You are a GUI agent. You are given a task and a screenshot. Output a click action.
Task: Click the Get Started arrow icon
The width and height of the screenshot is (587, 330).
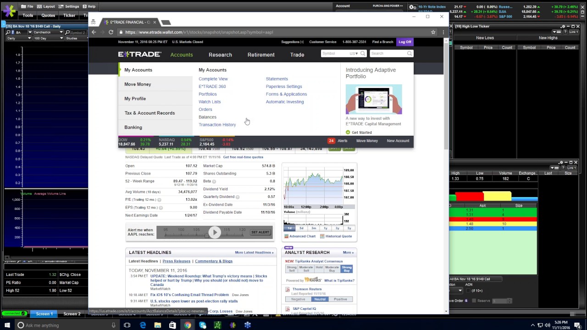[348, 132]
